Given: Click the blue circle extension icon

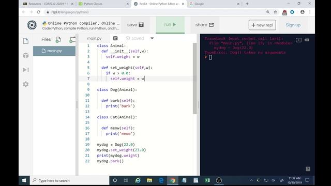Looking at the screenshot, I should point(292,12).
